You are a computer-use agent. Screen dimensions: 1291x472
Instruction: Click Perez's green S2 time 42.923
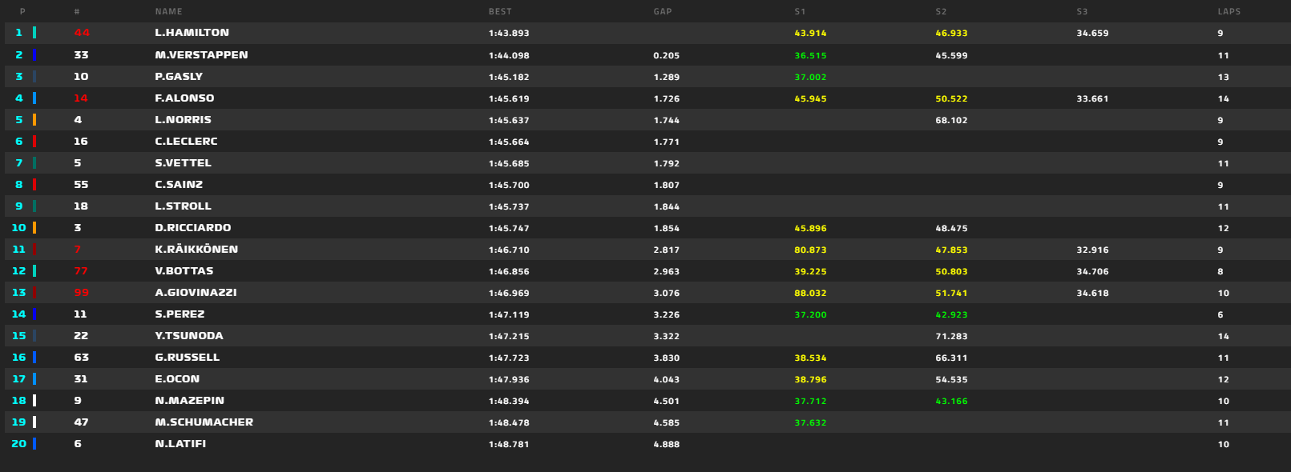951,315
